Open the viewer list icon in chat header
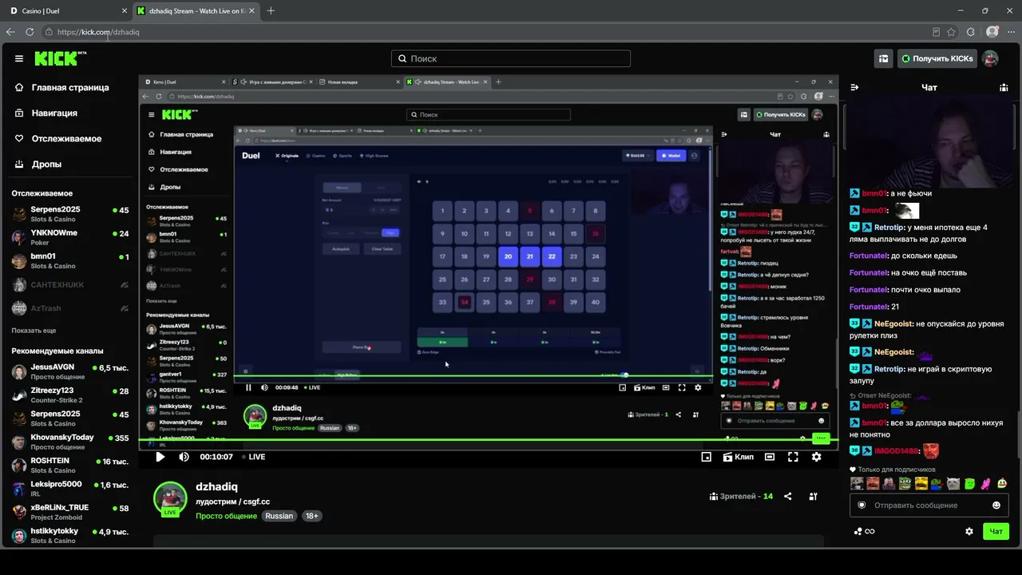This screenshot has width=1022, height=575. (1004, 87)
